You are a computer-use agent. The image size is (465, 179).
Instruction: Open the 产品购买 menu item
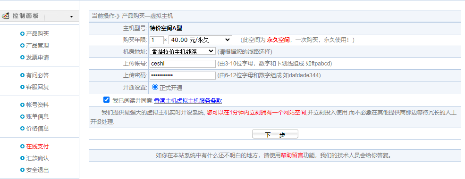click(37, 34)
